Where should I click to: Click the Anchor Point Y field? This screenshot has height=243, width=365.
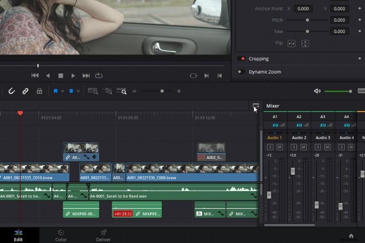point(339,9)
